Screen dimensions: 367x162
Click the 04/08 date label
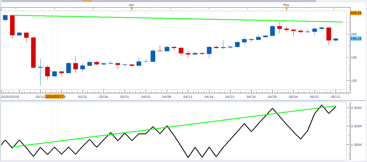pos(167,97)
